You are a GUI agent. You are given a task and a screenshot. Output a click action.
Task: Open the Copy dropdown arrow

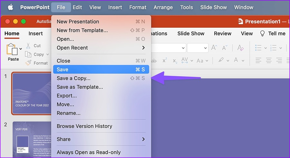click(x=48, y=54)
